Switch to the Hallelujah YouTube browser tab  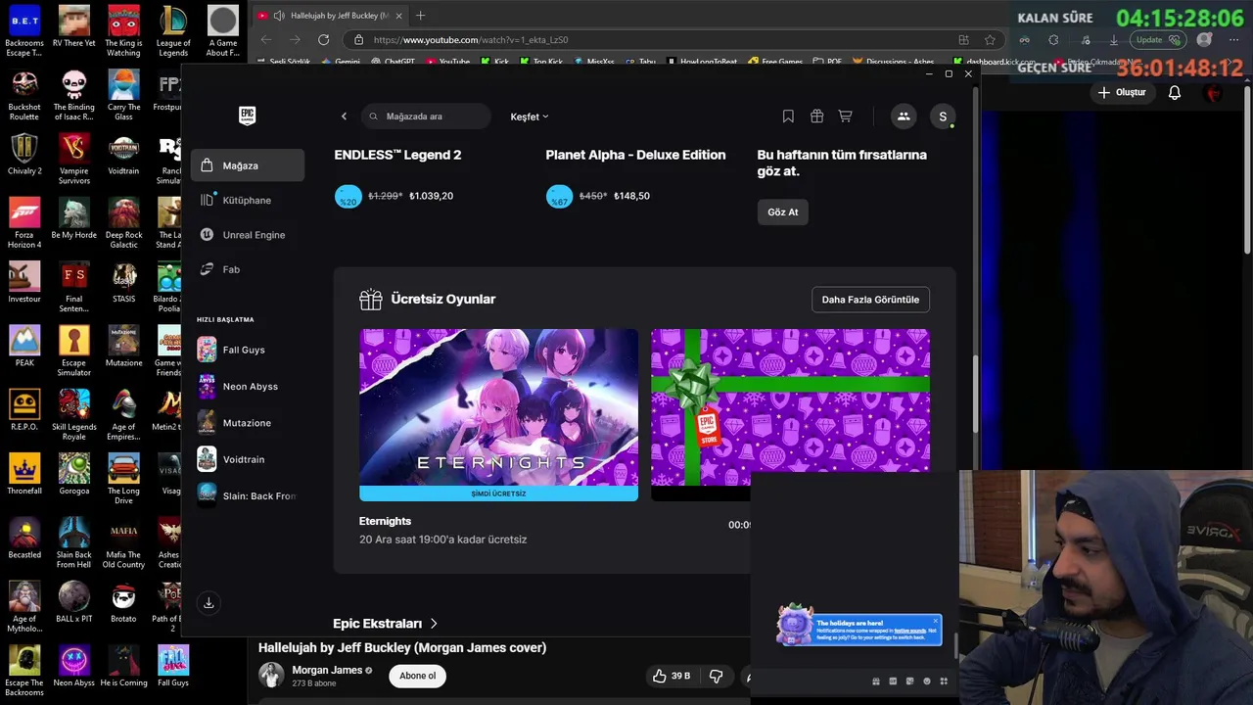pos(328,16)
